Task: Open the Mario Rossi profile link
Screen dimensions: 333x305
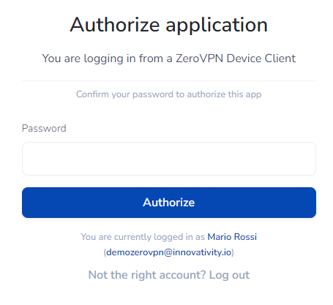Action: 232,237
